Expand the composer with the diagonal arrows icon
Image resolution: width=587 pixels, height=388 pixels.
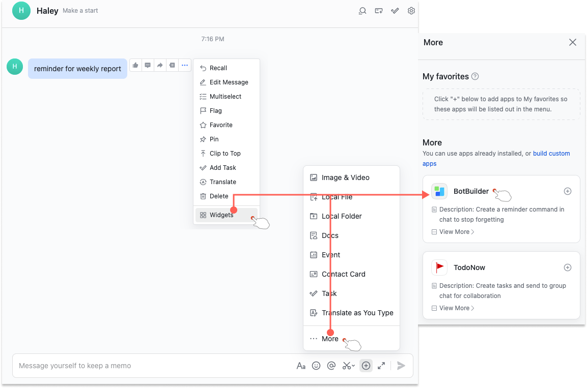coord(381,365)
